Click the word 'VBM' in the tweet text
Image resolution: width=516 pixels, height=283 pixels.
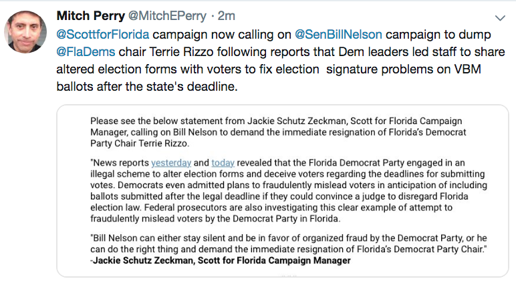click(x=468, y=69)
